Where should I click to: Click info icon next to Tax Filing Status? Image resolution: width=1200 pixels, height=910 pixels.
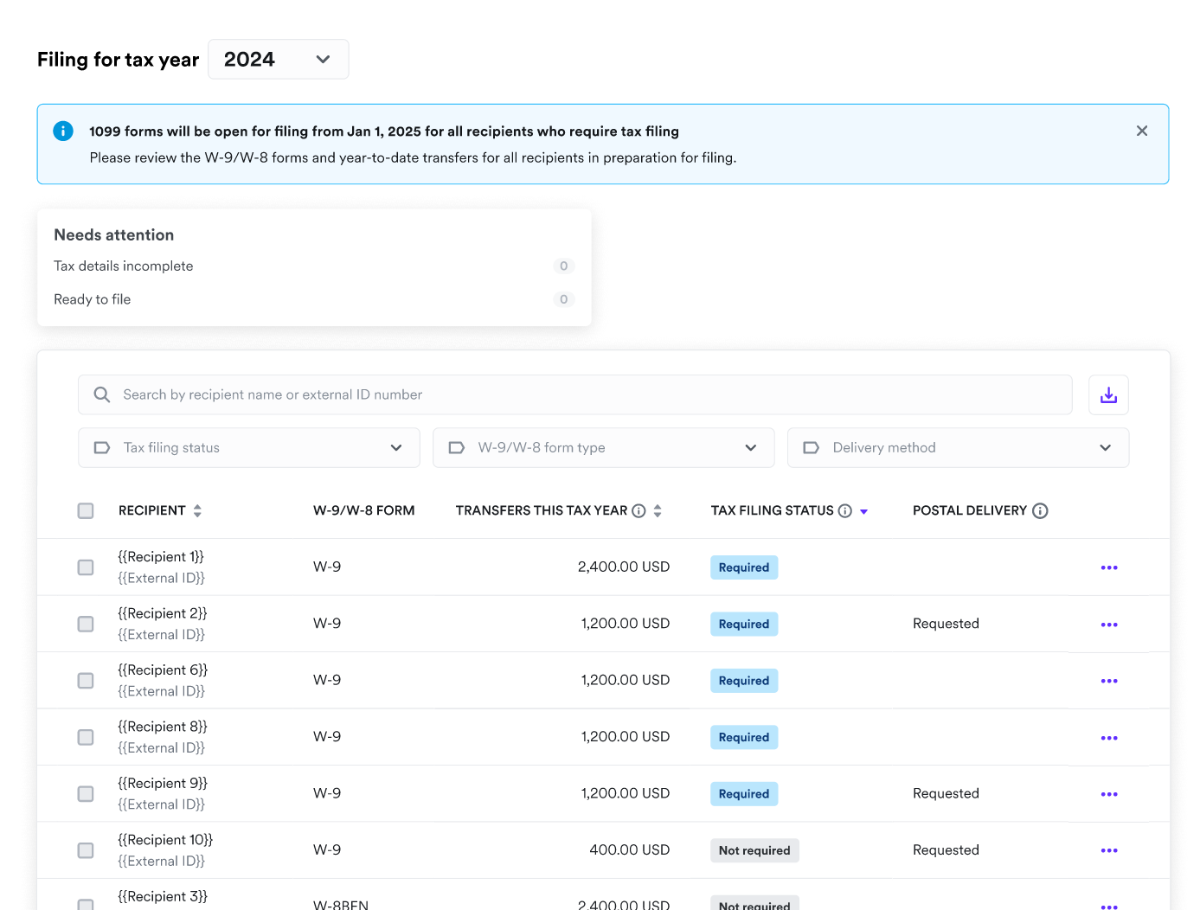click(845, 511)
